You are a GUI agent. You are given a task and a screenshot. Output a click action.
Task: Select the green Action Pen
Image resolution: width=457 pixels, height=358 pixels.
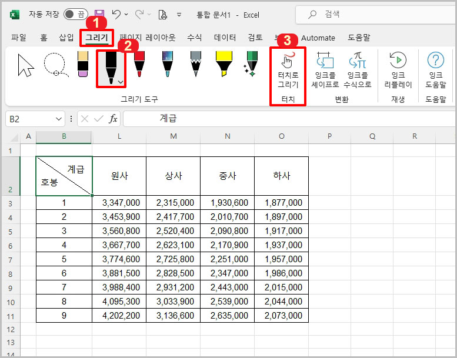(x=251, y=65)
